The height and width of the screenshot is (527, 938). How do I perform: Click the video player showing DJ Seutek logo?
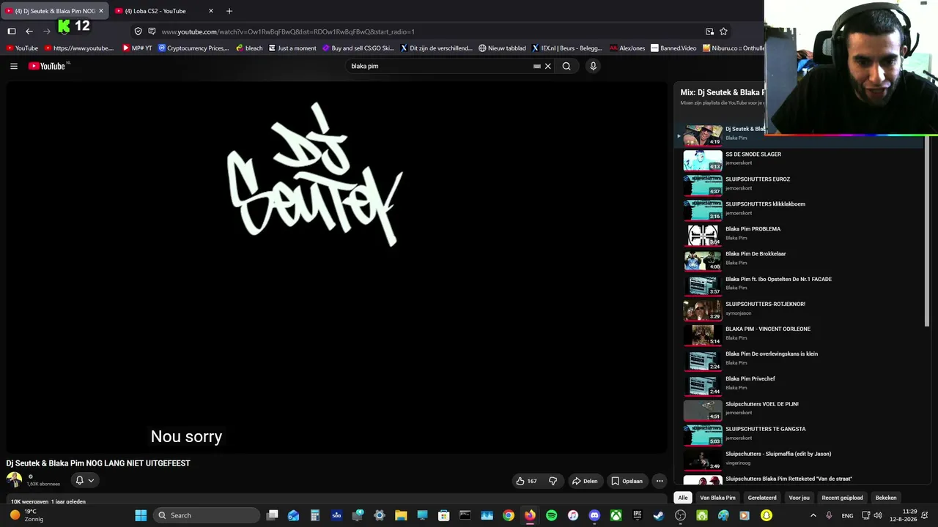[337, 267]
